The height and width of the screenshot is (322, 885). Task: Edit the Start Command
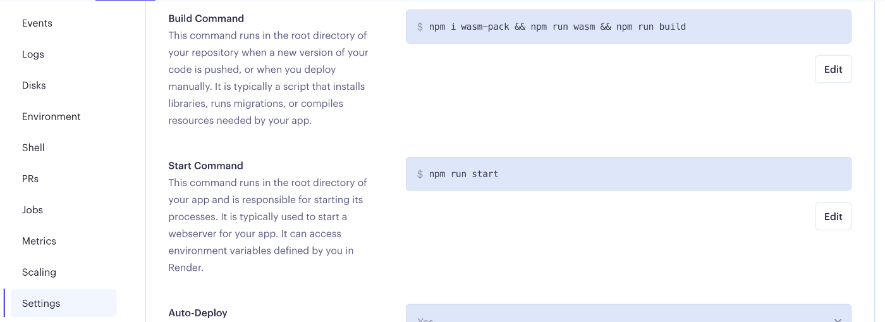point(833,216)
